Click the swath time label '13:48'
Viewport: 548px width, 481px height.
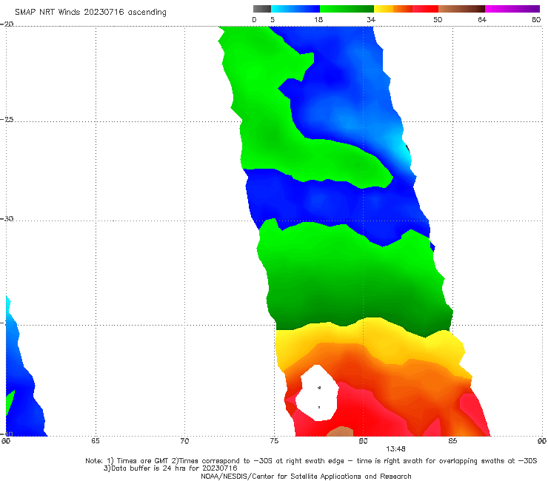pos(395,449)
